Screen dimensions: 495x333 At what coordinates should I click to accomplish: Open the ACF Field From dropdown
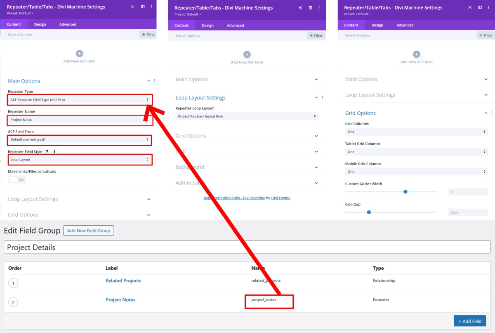point(79,139)
